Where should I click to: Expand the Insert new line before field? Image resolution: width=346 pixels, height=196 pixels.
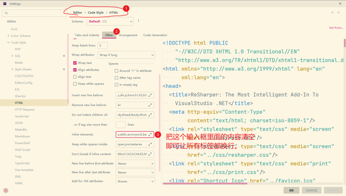pyautogui.click(x=150, y=95)
